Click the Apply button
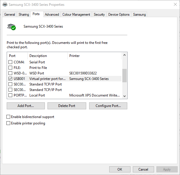This screenshot has height=175, width=180. click(167, 169)
